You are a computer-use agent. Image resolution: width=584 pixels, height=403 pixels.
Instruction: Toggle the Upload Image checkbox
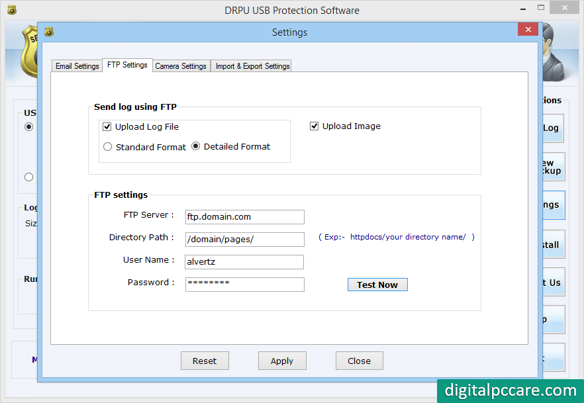coord(314,126)
